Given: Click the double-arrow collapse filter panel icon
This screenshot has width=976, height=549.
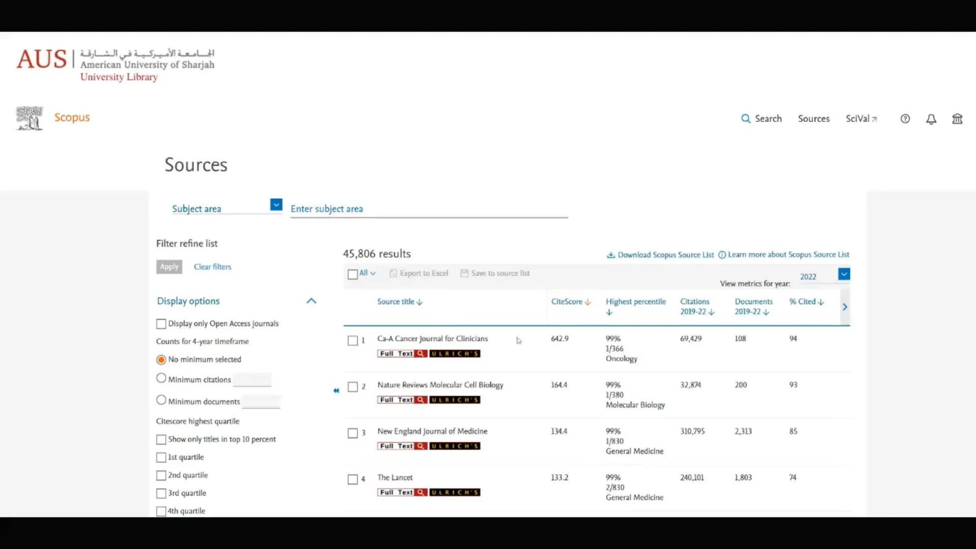Looking at the screenshot, I should (x=336, y=390).
